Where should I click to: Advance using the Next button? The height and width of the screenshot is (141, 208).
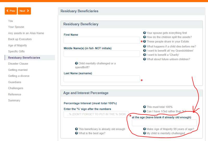point(24,11)
